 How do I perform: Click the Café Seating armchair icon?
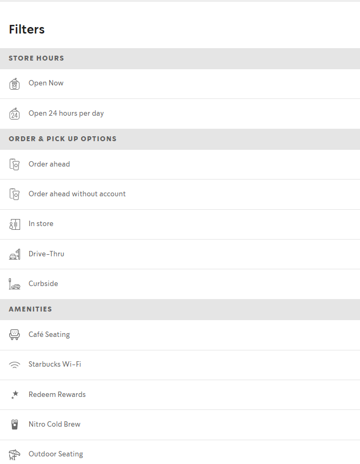click(x=15, y=335)
